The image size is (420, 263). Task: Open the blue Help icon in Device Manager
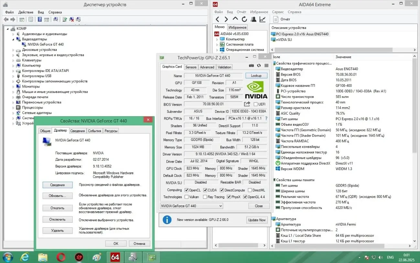click(39, 19)
